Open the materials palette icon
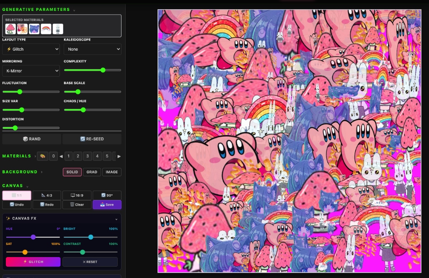This screenshot has height=278, width=429. pyautogui.click(x=42, y=156)
